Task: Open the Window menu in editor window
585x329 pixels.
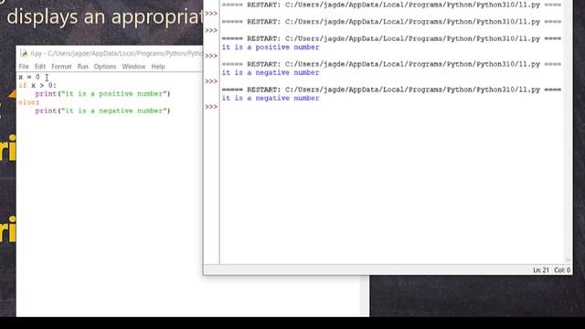Action: click(x=133, y=67)
